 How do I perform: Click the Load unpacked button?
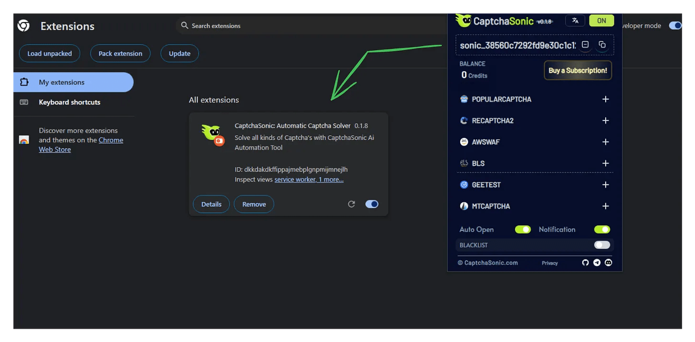click(50, 53)
